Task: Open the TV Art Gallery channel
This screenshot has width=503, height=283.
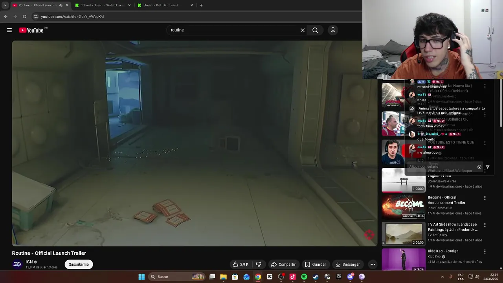Action: pos(438,235)
